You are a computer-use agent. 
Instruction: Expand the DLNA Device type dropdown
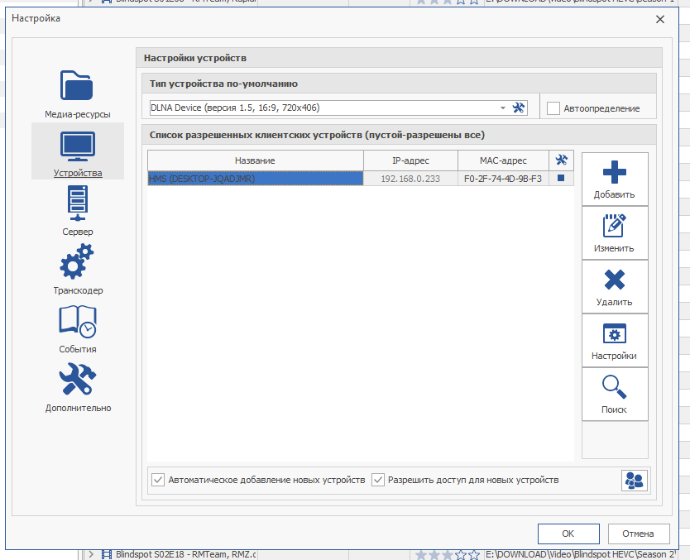[x=502, y=108]
